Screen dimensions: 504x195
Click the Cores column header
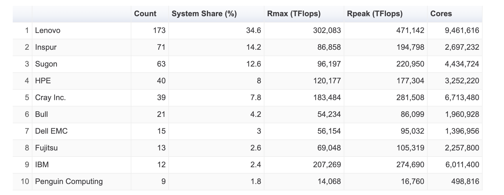point(441,14)
